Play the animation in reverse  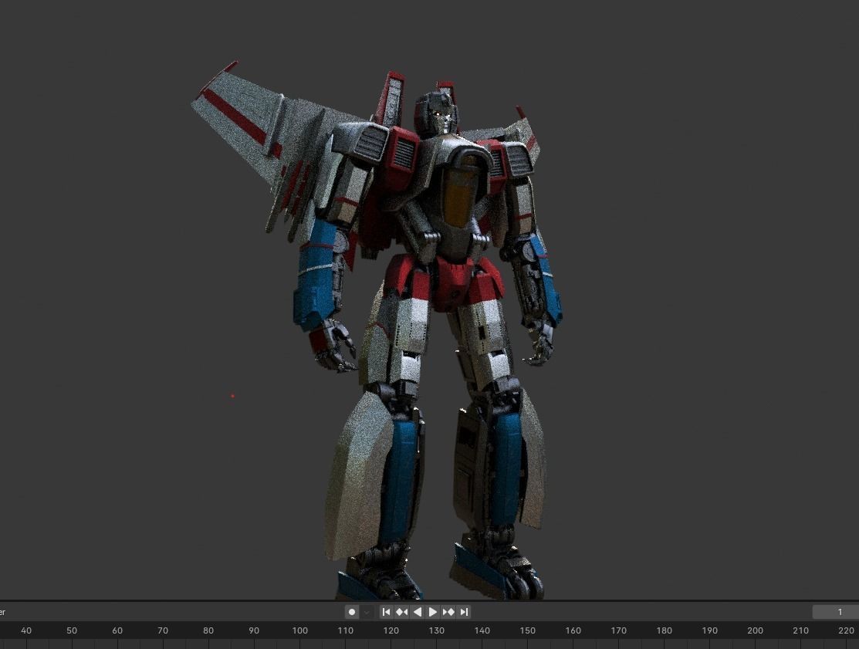(x=418, y=612)
